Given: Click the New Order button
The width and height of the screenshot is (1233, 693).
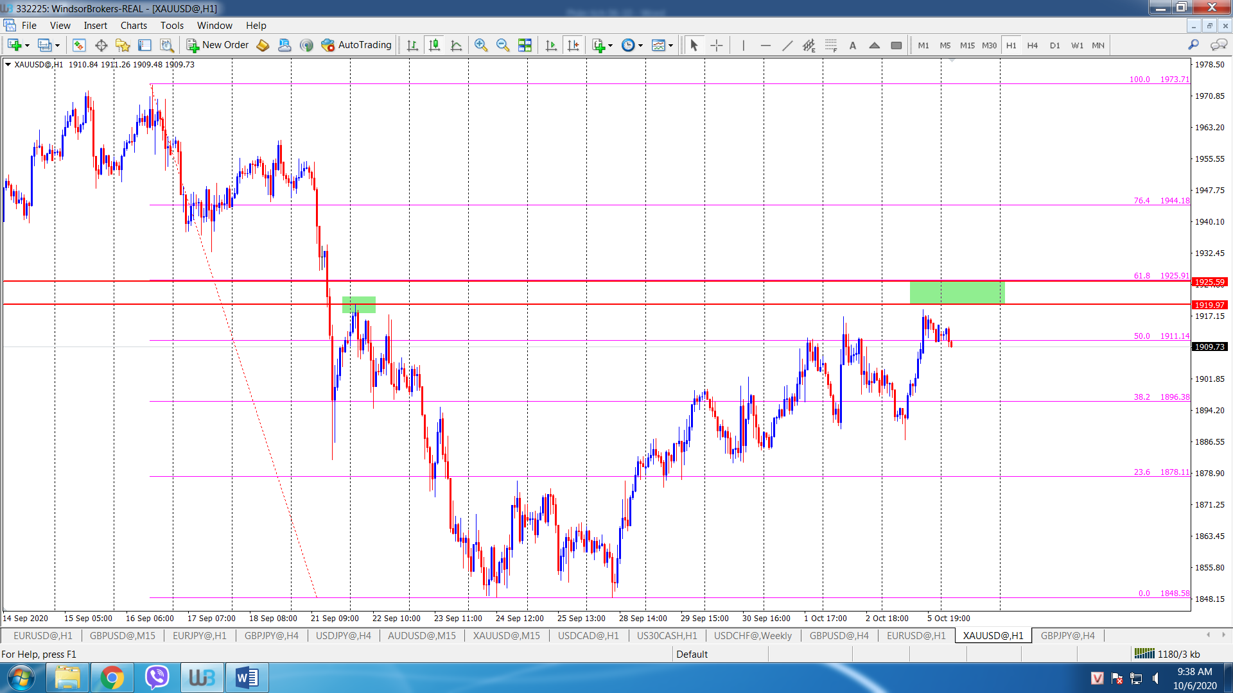Looking at the screenshot, I should coord(218,45).
